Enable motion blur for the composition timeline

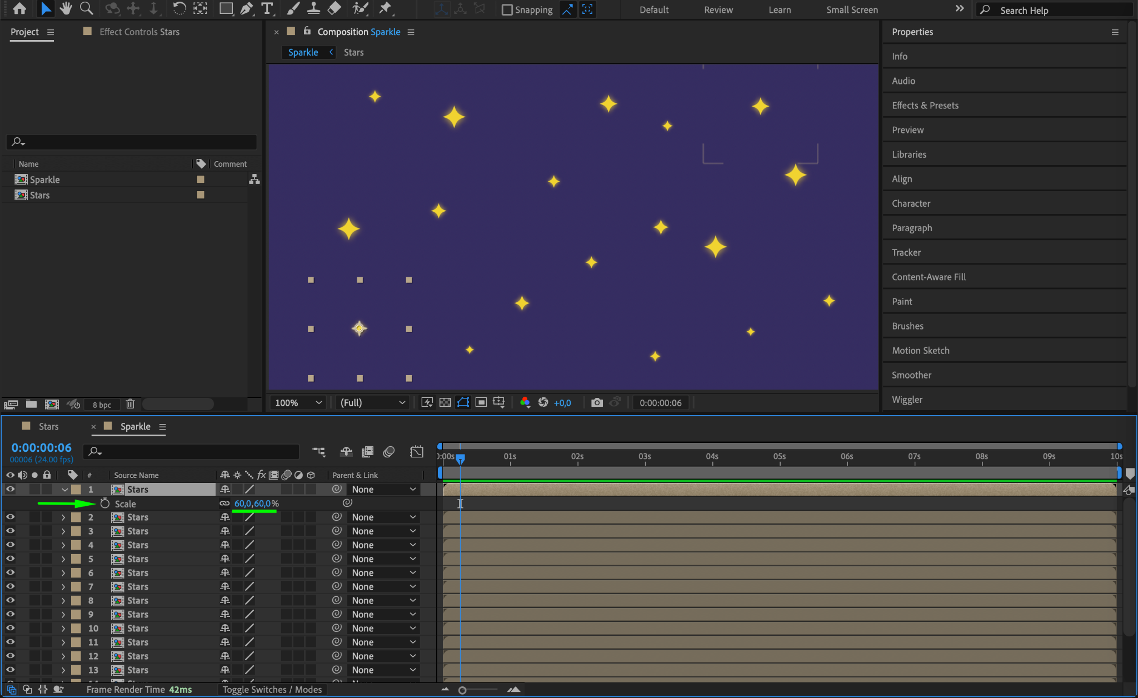click(x=389, y=452)
